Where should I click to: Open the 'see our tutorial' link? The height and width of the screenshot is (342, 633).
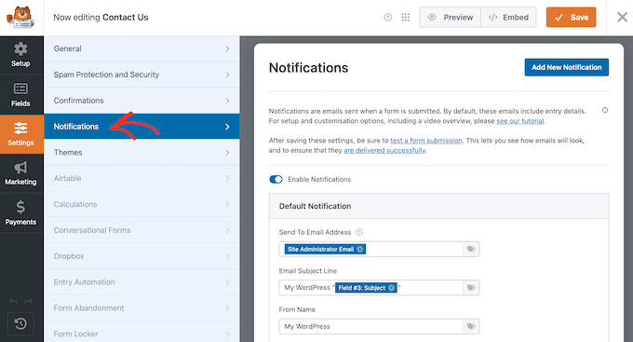520,121
